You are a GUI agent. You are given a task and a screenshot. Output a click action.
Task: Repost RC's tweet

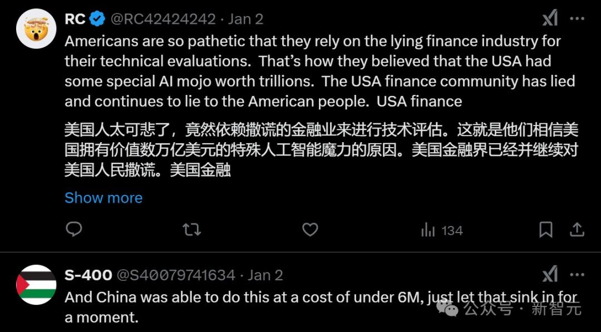pyautogui.click(x=191, y=229)
